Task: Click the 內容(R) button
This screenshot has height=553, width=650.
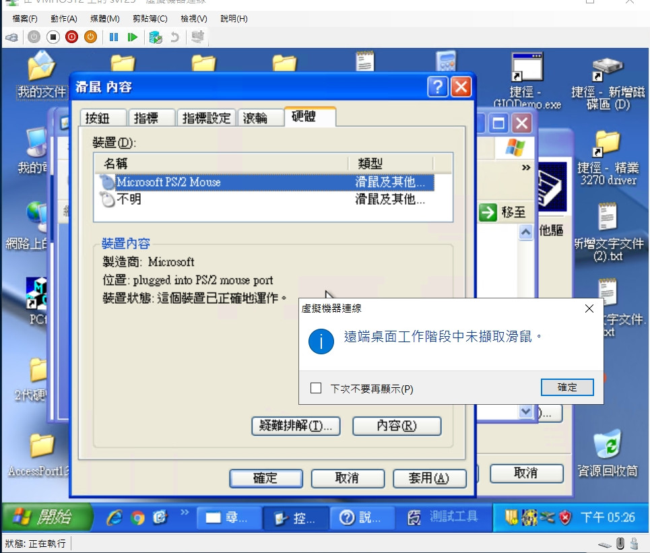Action: tap(397, 426)
